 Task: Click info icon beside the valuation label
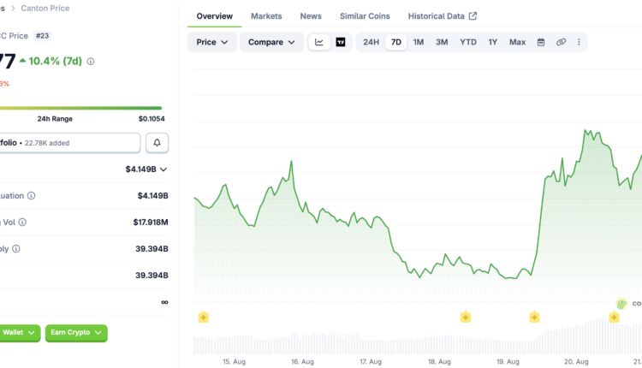(x=31, y=196)
